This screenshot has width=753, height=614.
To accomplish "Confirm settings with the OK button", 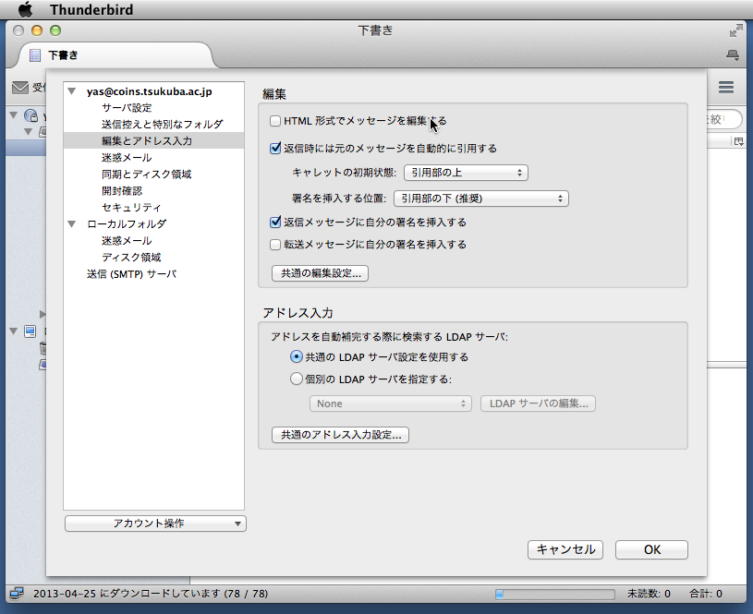I will pyautogui.click(x=651, y=549).
